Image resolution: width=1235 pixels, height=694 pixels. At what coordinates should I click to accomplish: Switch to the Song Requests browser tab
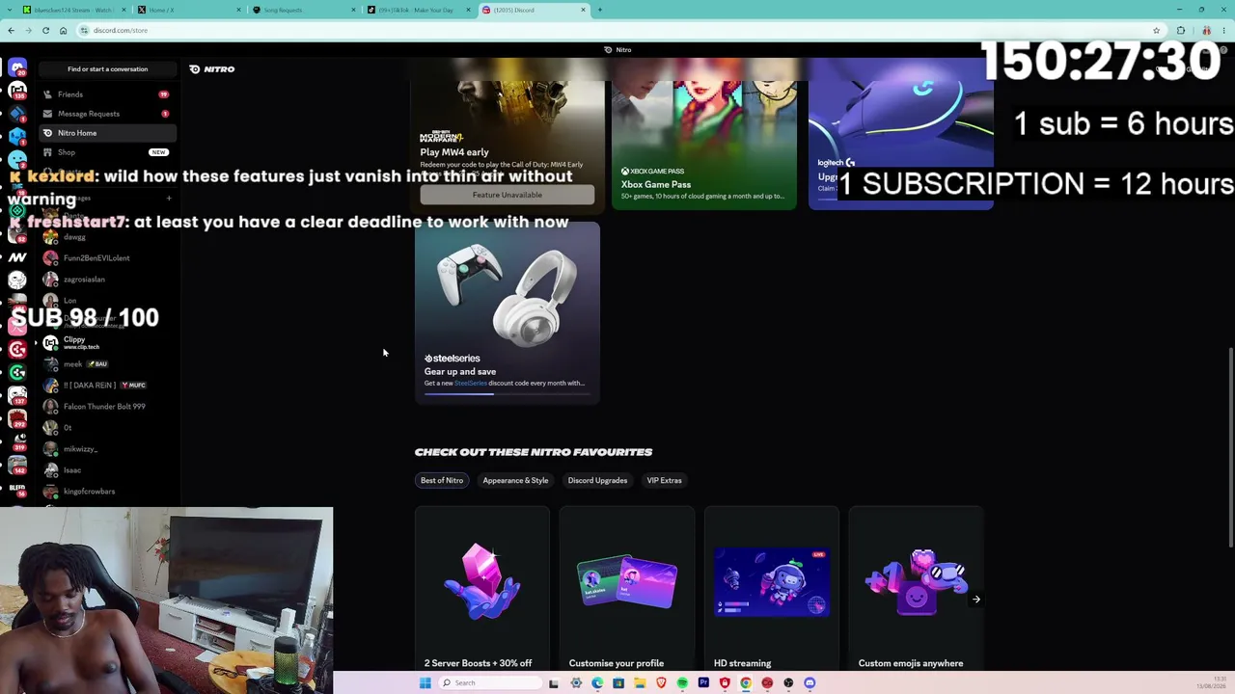tap(303, 10)
